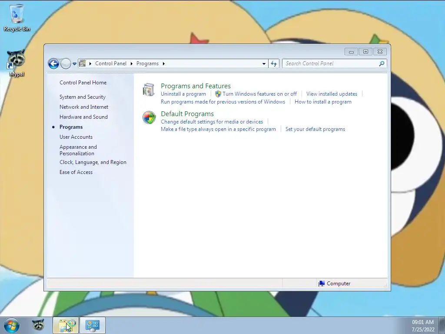The image size is (445, 334).
Task: Click Set your default programs link
Action: [x=315, y=129]
